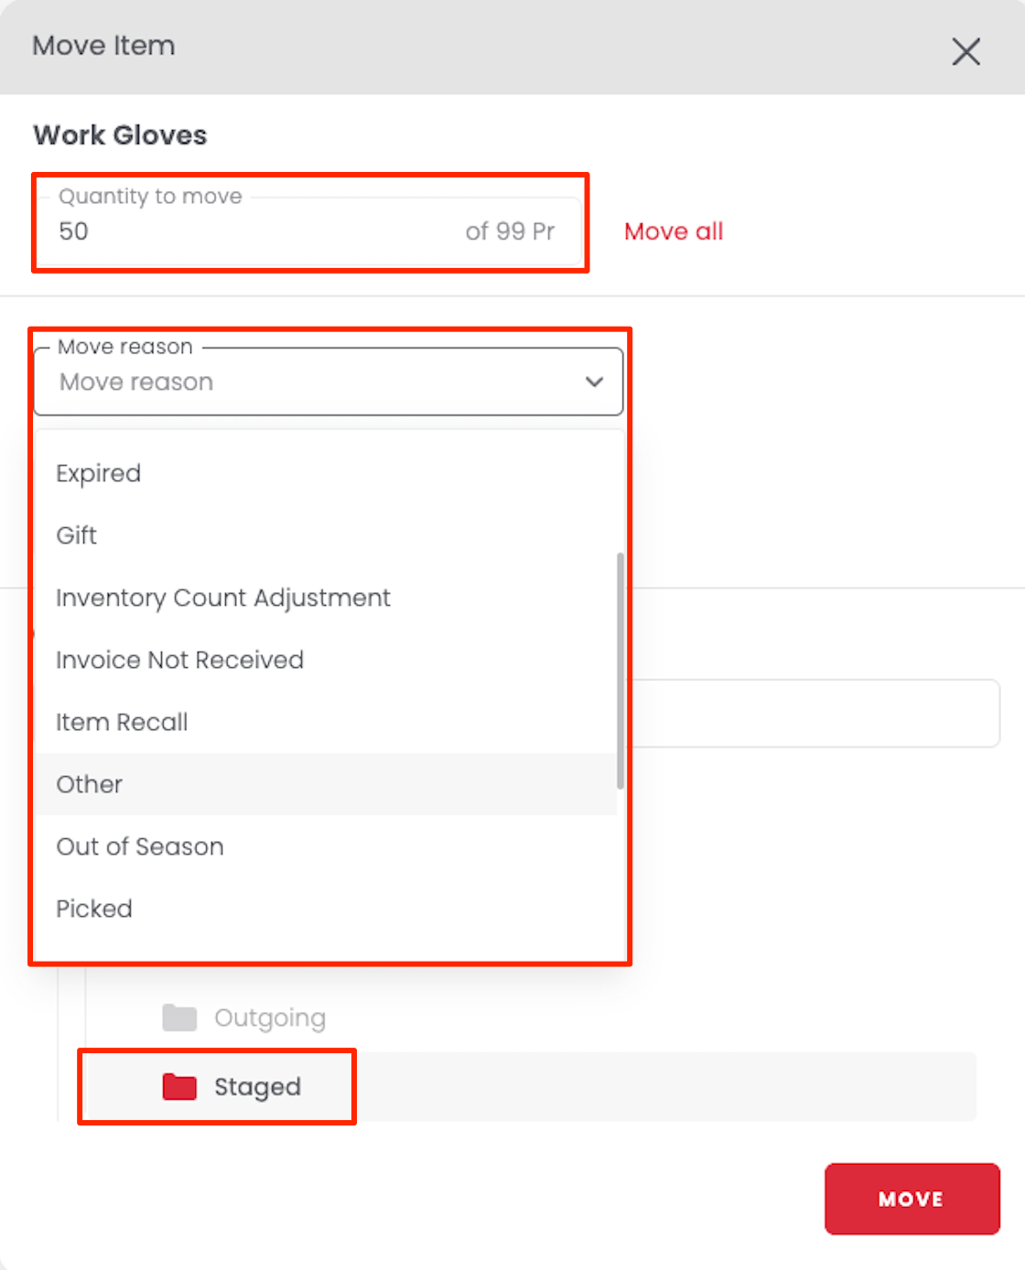This screenshot has width=1025, height=1270.
Task: Select Out of Season reason
Action: pos(140,847)
